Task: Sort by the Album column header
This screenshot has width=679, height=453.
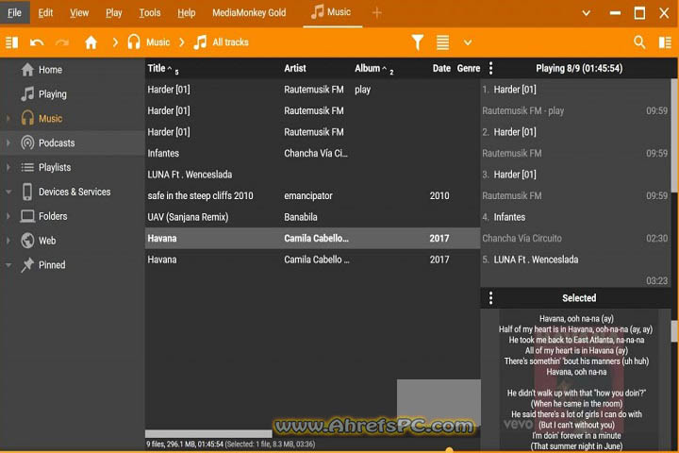Action: (x=367, y=68)
